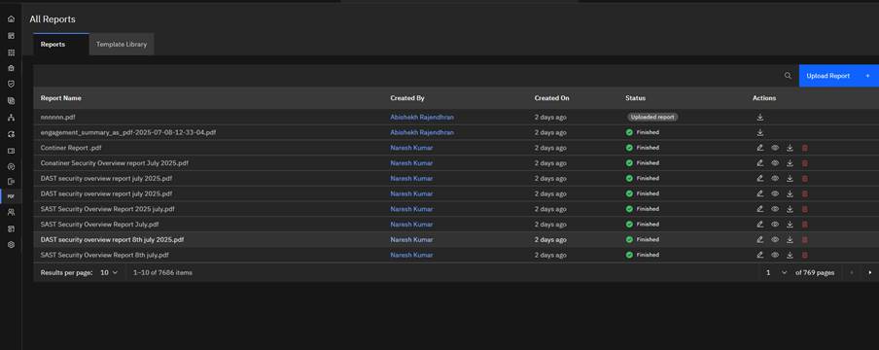Select engagement_summary_as_pdf-2025-07-08-12-33-04.pdf name
Screen dimensions: 879x350
pyautogui.click(x=128, y=132)
